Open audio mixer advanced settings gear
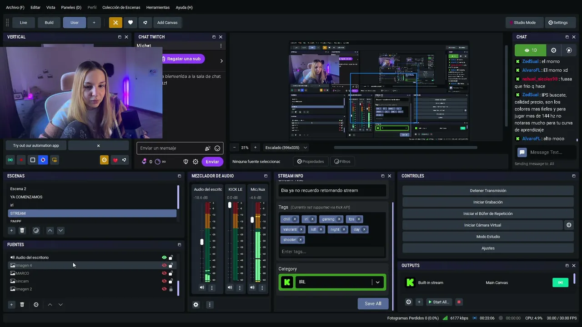Image resolution: width=582 pixels, height=327 pixels. point(196,305)
